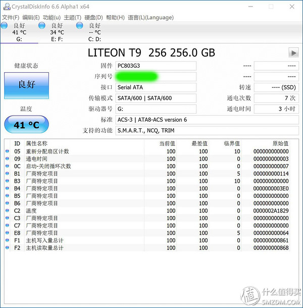Open the 硬盘(D) menu
The image size is (303, 308).
pos(93,18)
